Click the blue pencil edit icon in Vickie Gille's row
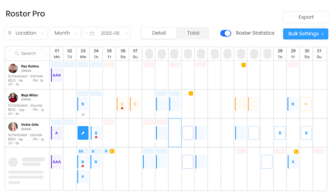333x196 pixels. 83,133
